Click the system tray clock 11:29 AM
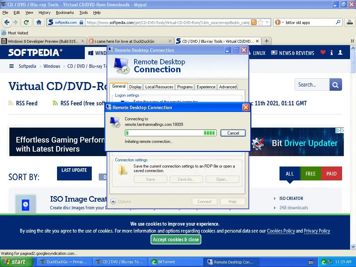Viewport: 356px width, 267px height. point(343,262)
